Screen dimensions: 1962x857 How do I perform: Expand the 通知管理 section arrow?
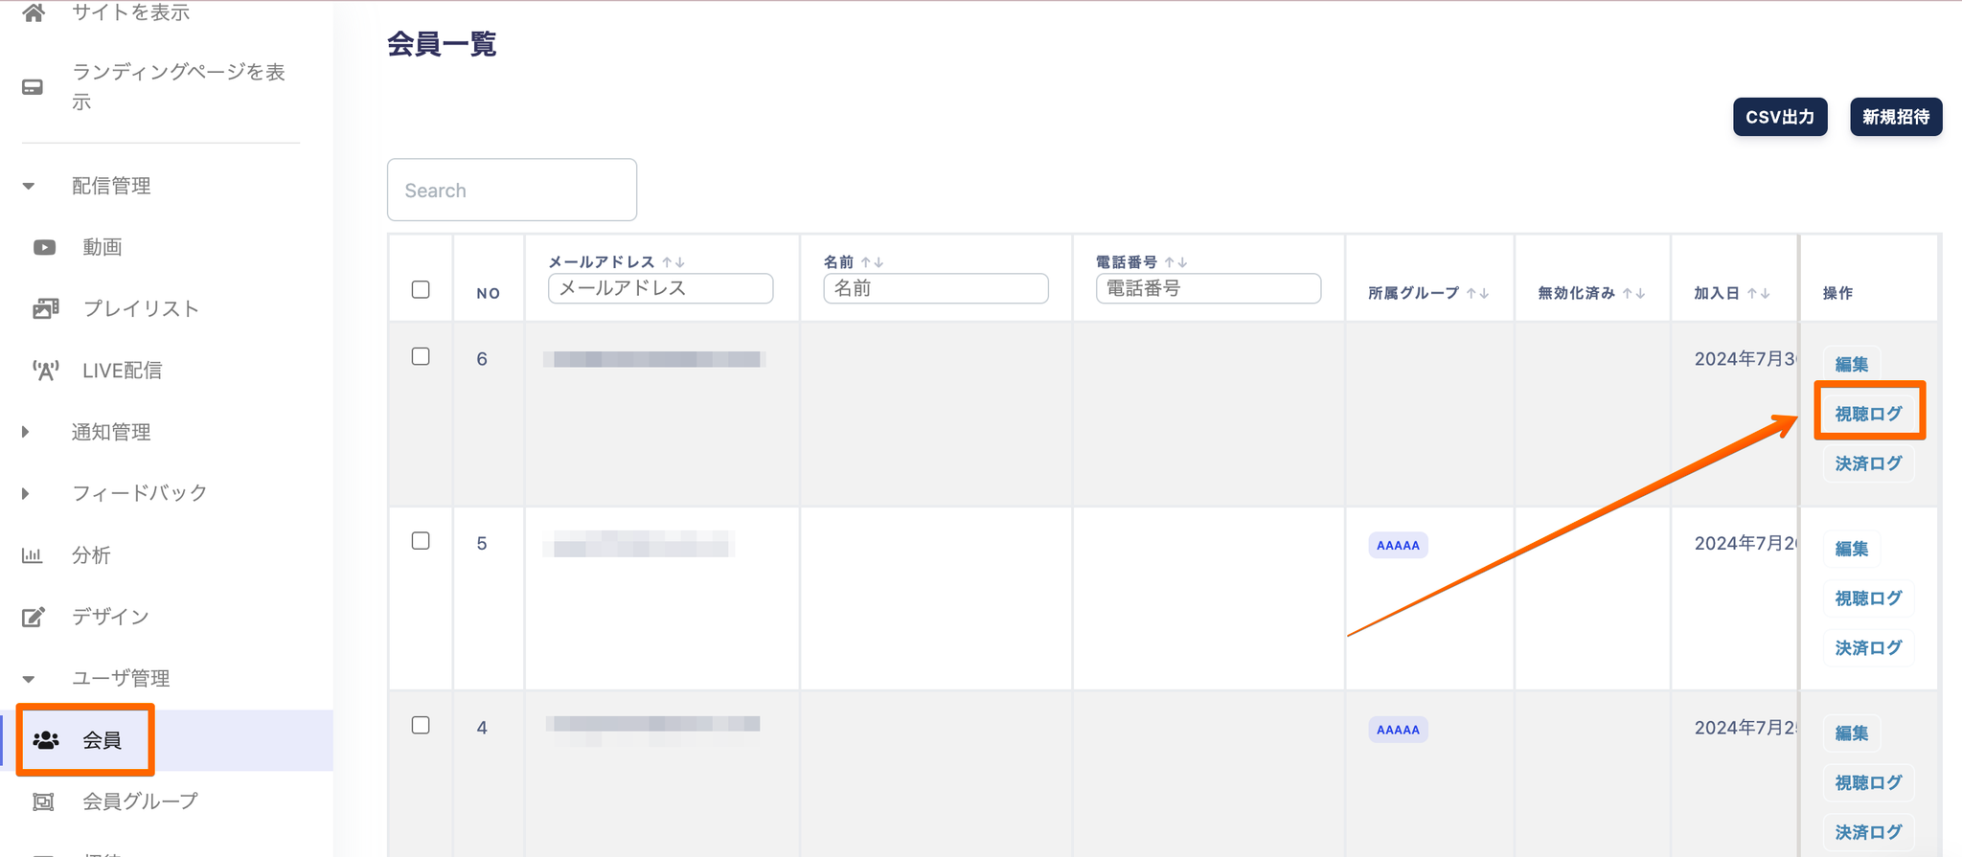click(x=26, y=432)
